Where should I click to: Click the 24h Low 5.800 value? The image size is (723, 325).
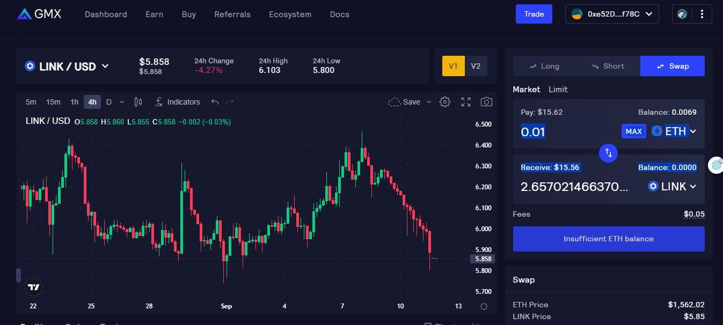pos(324,70)
